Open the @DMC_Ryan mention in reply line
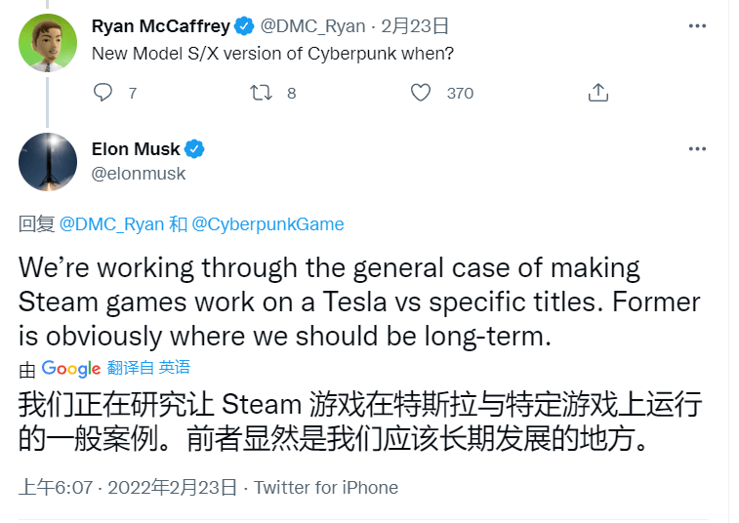Image resolution: width=739 pixels, height=523 pixels. coord(111,224)
